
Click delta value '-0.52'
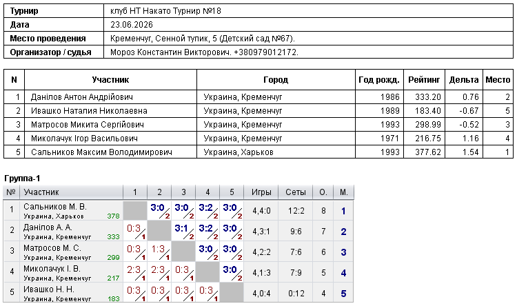click(469, 125)
